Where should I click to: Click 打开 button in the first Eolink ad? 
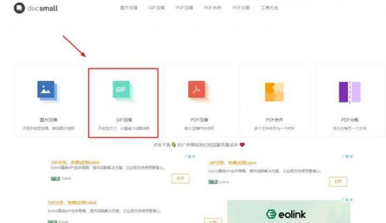181,178
